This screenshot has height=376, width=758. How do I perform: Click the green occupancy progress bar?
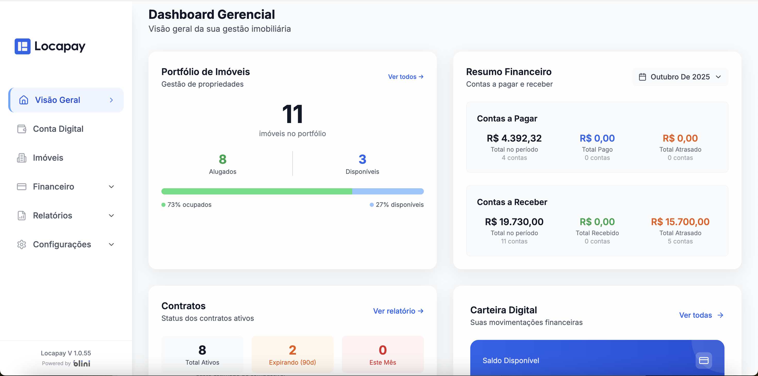pyautogui.click(x=257, y=191)
